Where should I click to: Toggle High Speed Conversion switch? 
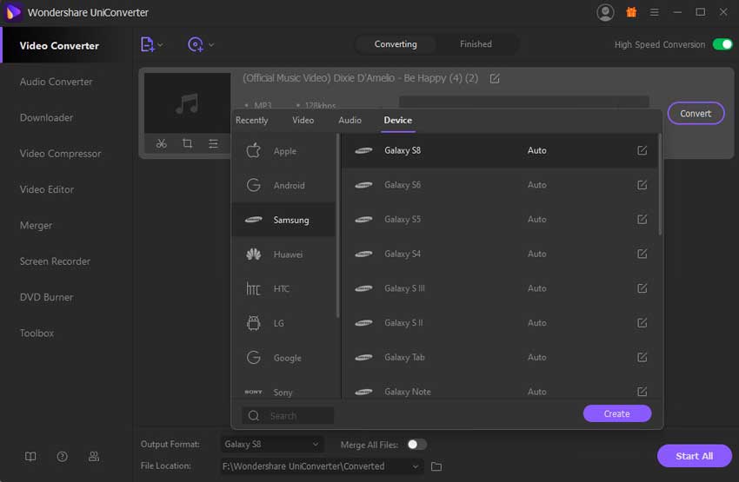click(x=722, y=44)
